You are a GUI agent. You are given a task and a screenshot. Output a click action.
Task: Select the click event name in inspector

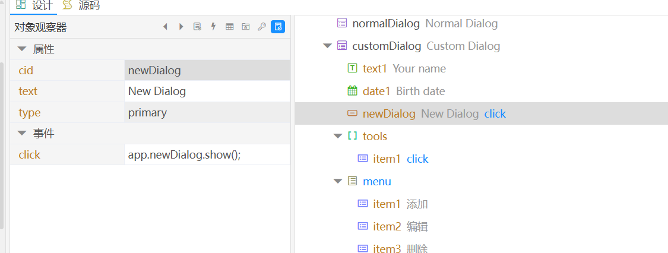(x=30, y=154)
